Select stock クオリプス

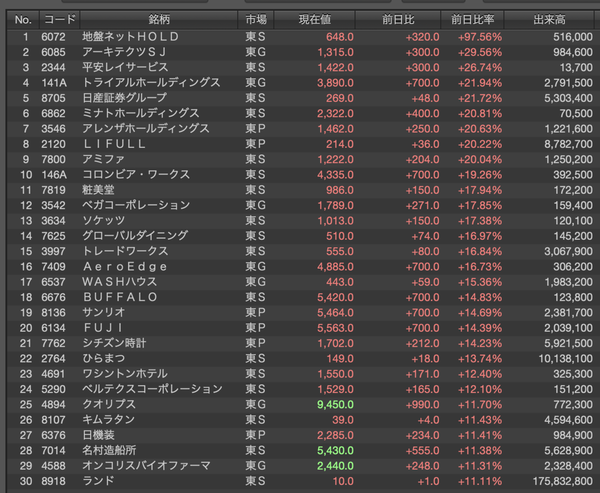point(109,404)
